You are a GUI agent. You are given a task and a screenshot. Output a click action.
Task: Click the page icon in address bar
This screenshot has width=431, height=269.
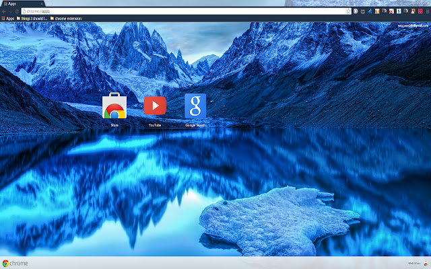tap(24, 11)
